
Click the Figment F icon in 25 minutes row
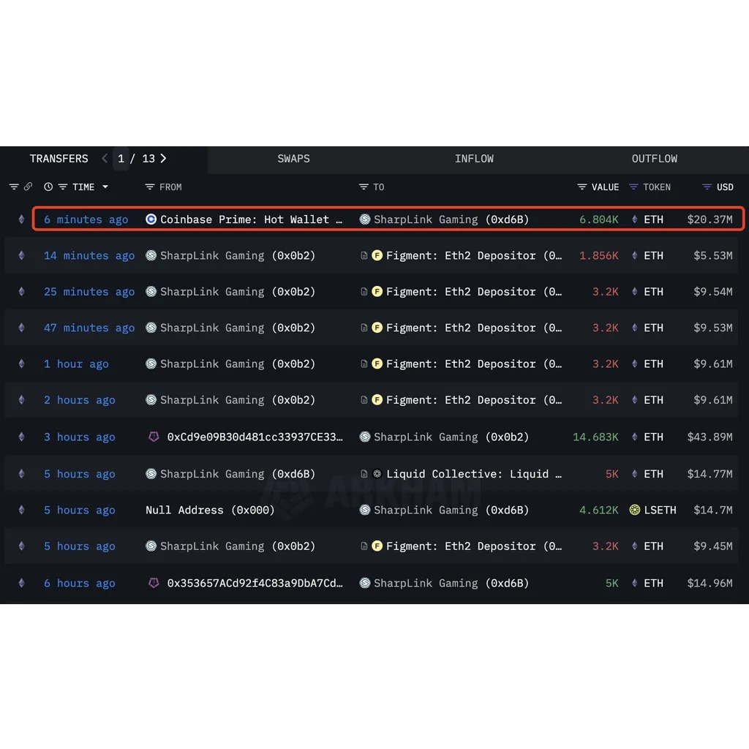377,291
